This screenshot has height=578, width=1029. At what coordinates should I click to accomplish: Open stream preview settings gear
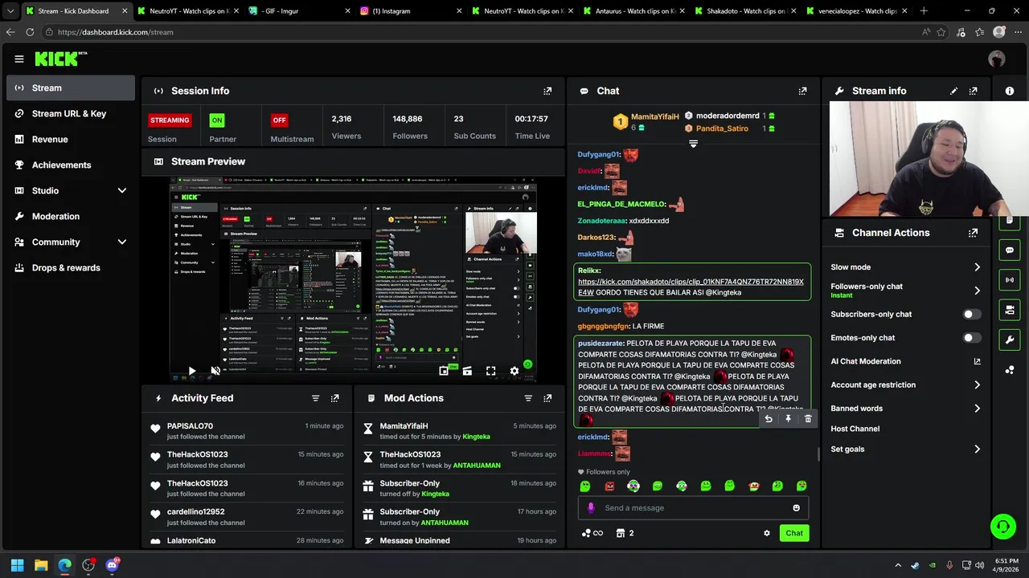[x=514, y=371]
